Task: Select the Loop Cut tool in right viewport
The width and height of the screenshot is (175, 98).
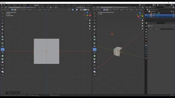Action: 95,50
